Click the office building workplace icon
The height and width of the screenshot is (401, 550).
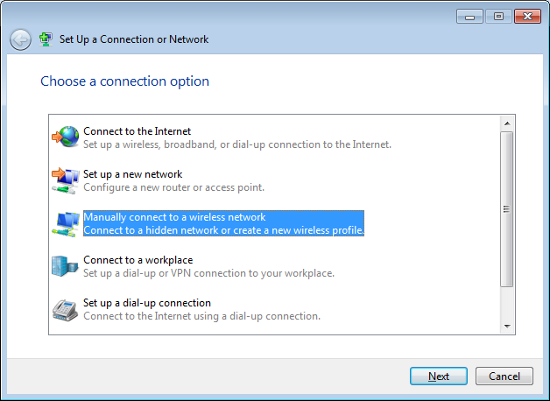[x=65, y=266]
